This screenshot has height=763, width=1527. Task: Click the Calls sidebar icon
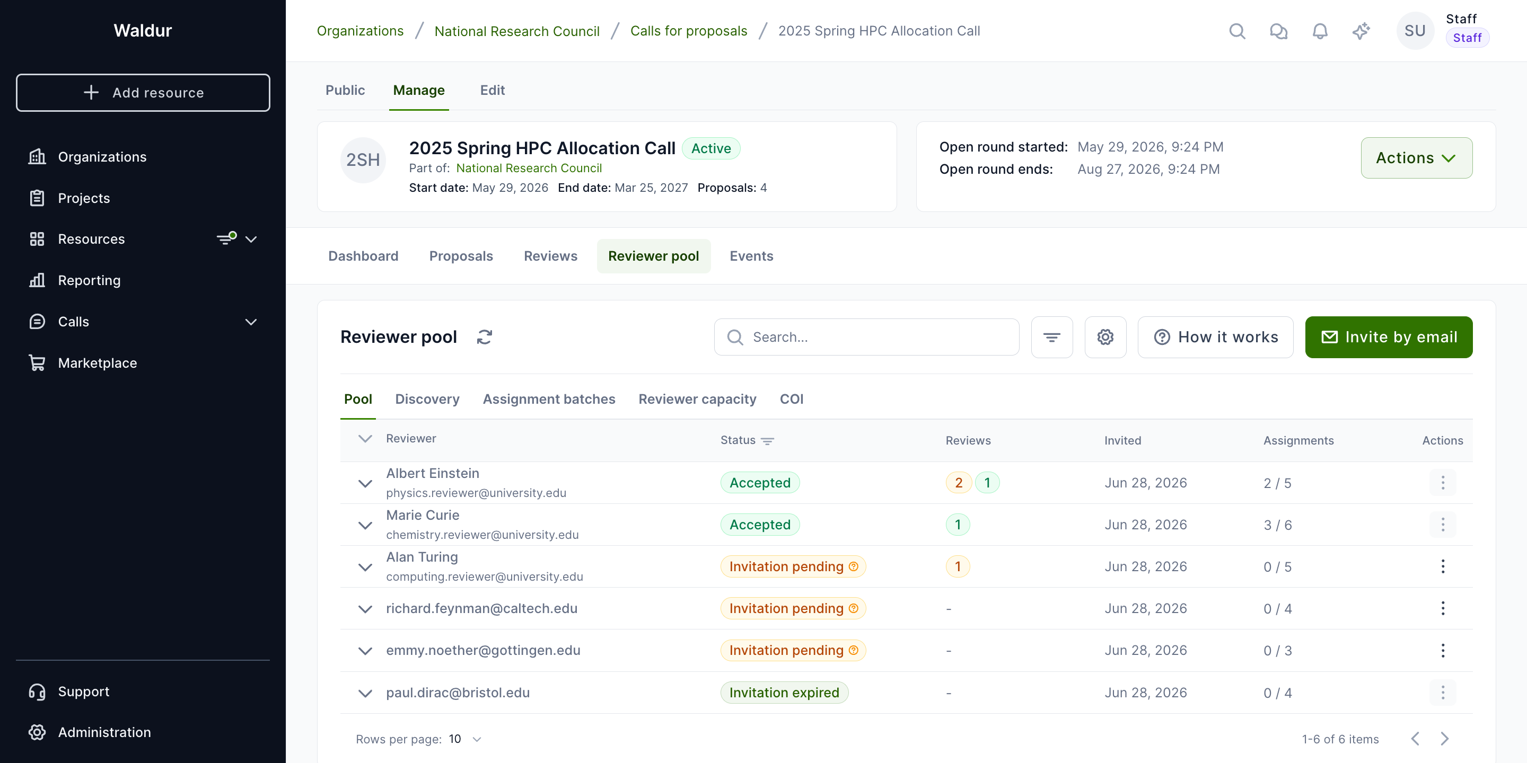point(37,322)
